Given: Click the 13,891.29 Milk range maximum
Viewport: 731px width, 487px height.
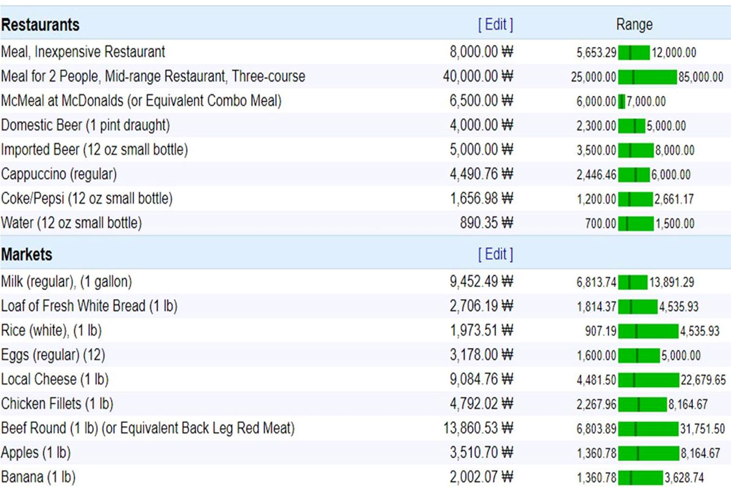Looking at the screenshot, I should (x=672, y=282).
